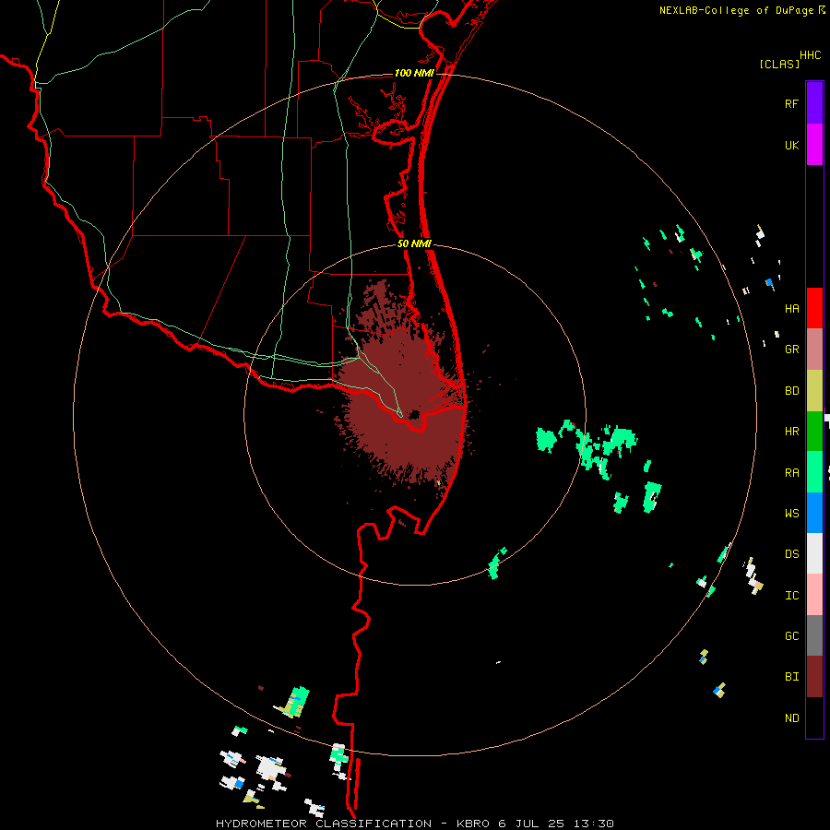Click the [CLAS] legend header

tap(779, 64)
